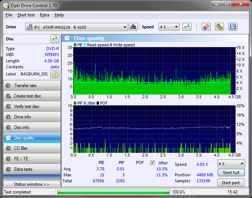Image resolution: width=252 pixels, height=198 pixels.
Task: Click the PIF total value 2105
Action: (x=120, y=181)
